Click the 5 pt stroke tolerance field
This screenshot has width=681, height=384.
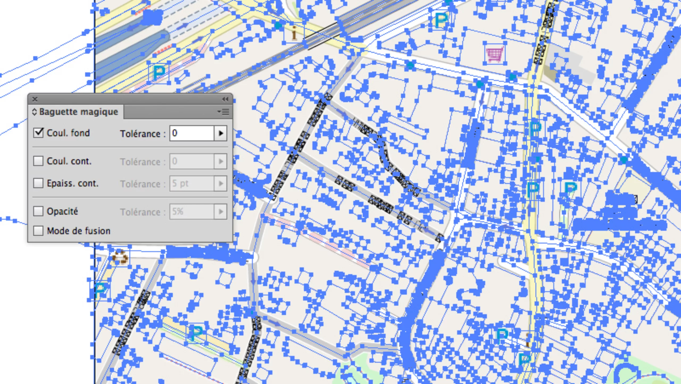[192, 183]
